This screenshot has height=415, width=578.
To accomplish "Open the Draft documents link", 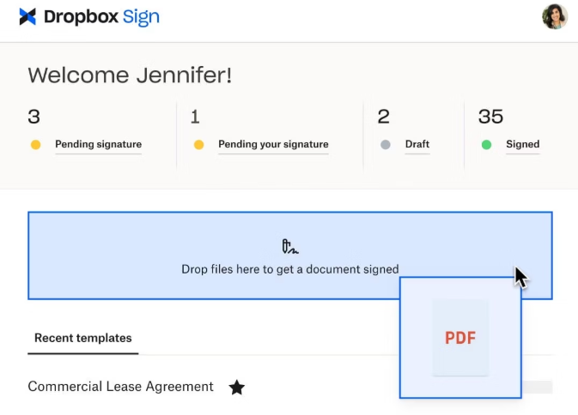I will (417, 145).
